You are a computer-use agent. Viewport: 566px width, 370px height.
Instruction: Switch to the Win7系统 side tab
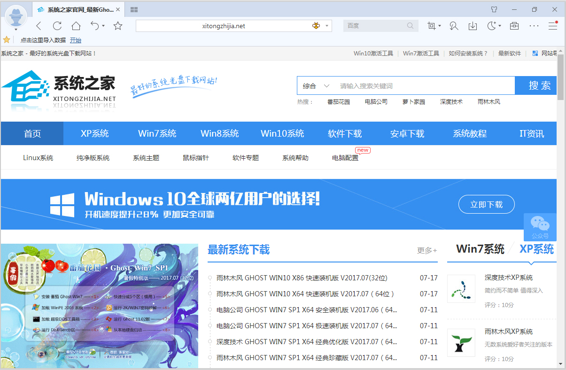pyautogui.click(x=480, y=249)
